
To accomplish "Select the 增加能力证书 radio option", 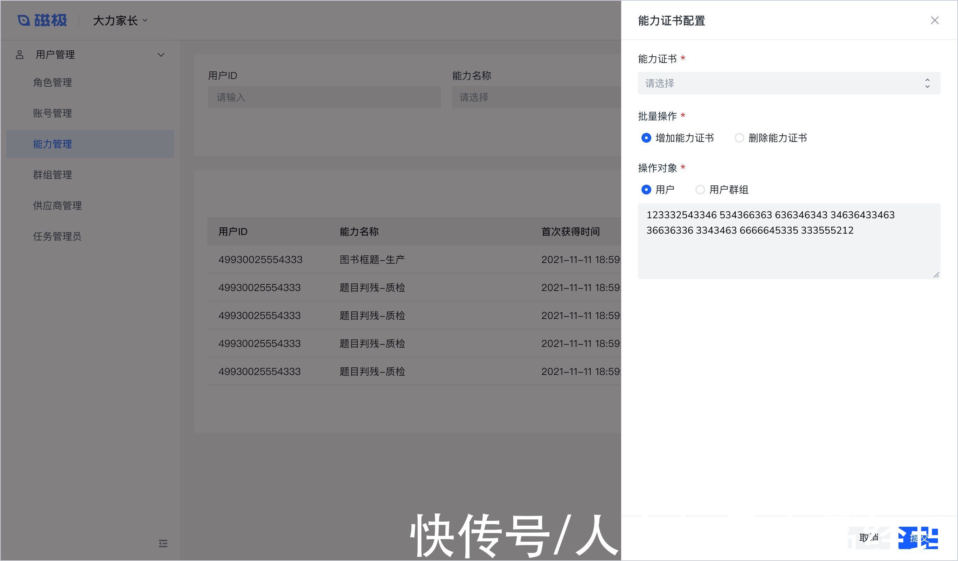I will [x=678, y=138].
